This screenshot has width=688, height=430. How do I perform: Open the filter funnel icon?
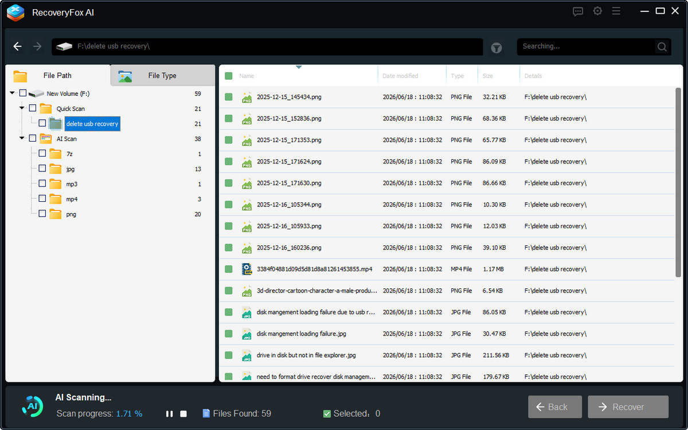(497, 48)
